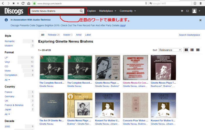Filter results by CD format
Image resolution: width=205 pixels, height=130 pixels.
[6, 66]
